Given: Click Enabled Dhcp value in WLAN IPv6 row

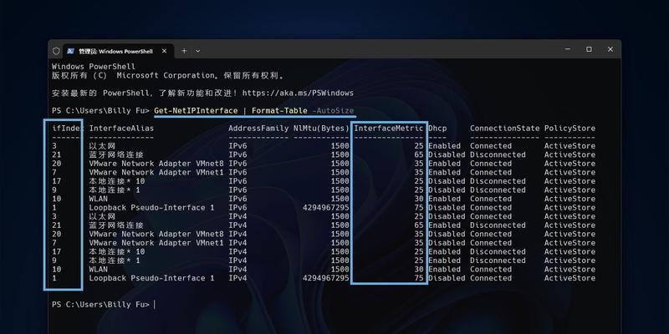Looking at the screenshot, I should point(445,199).
